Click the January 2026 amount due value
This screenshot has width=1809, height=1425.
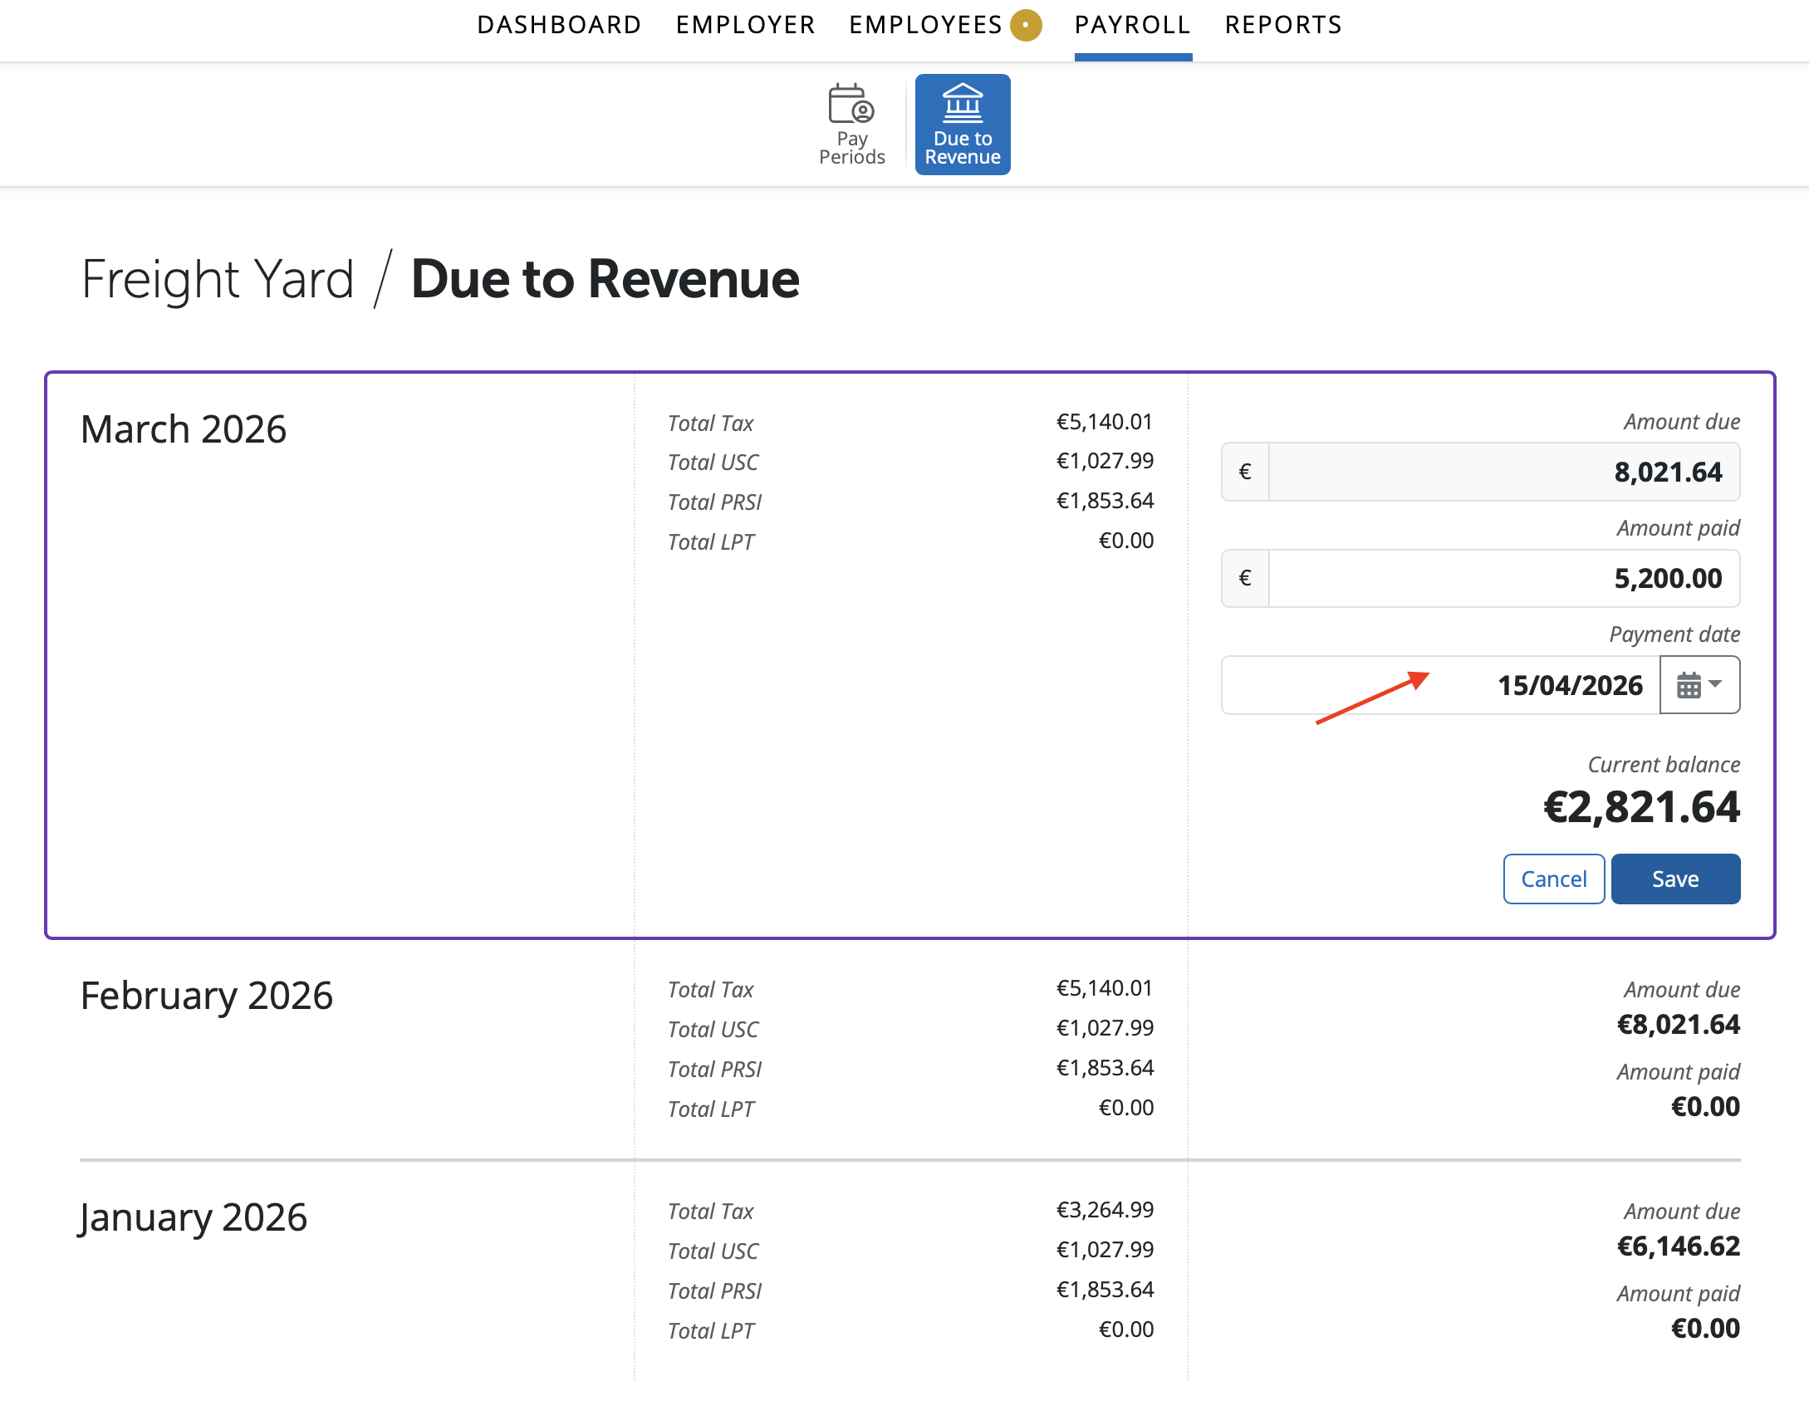(1678, 1246)
